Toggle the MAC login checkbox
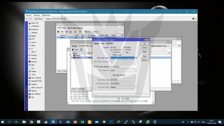 [x=111, y=47]
